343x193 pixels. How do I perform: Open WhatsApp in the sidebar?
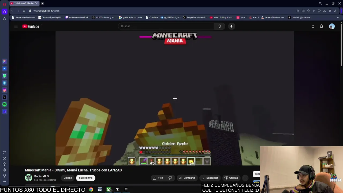(4, 76)
